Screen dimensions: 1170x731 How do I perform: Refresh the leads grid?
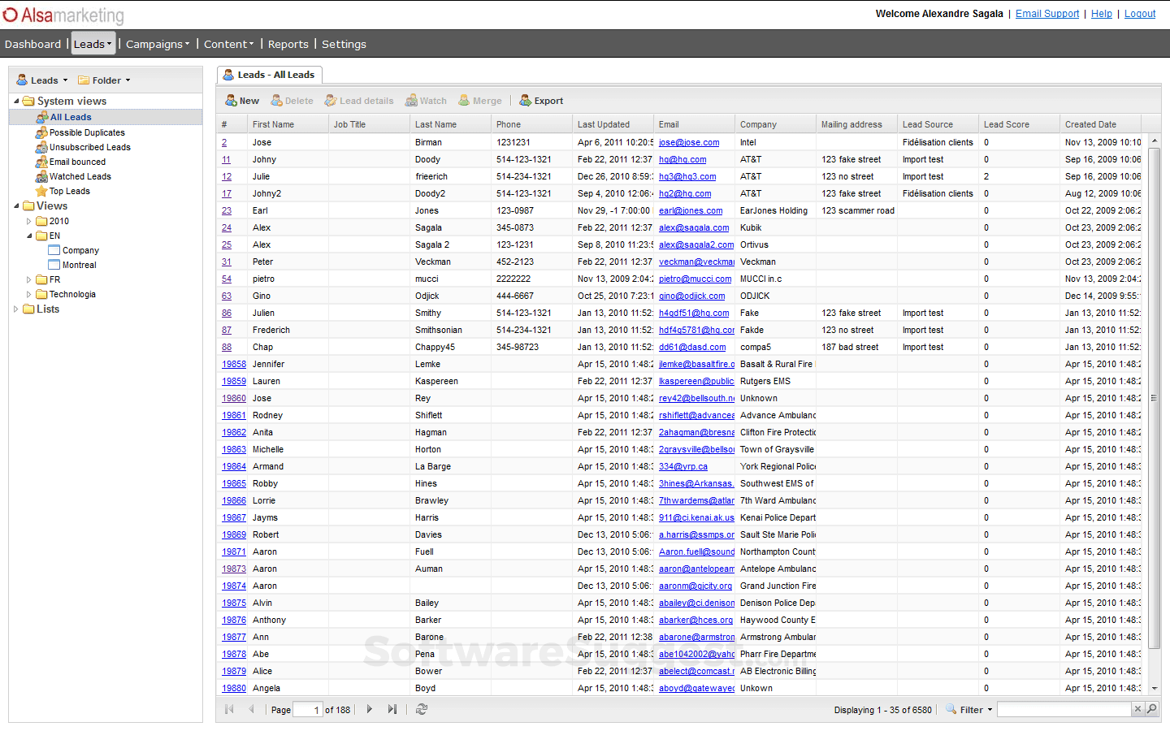pos(422,709)
